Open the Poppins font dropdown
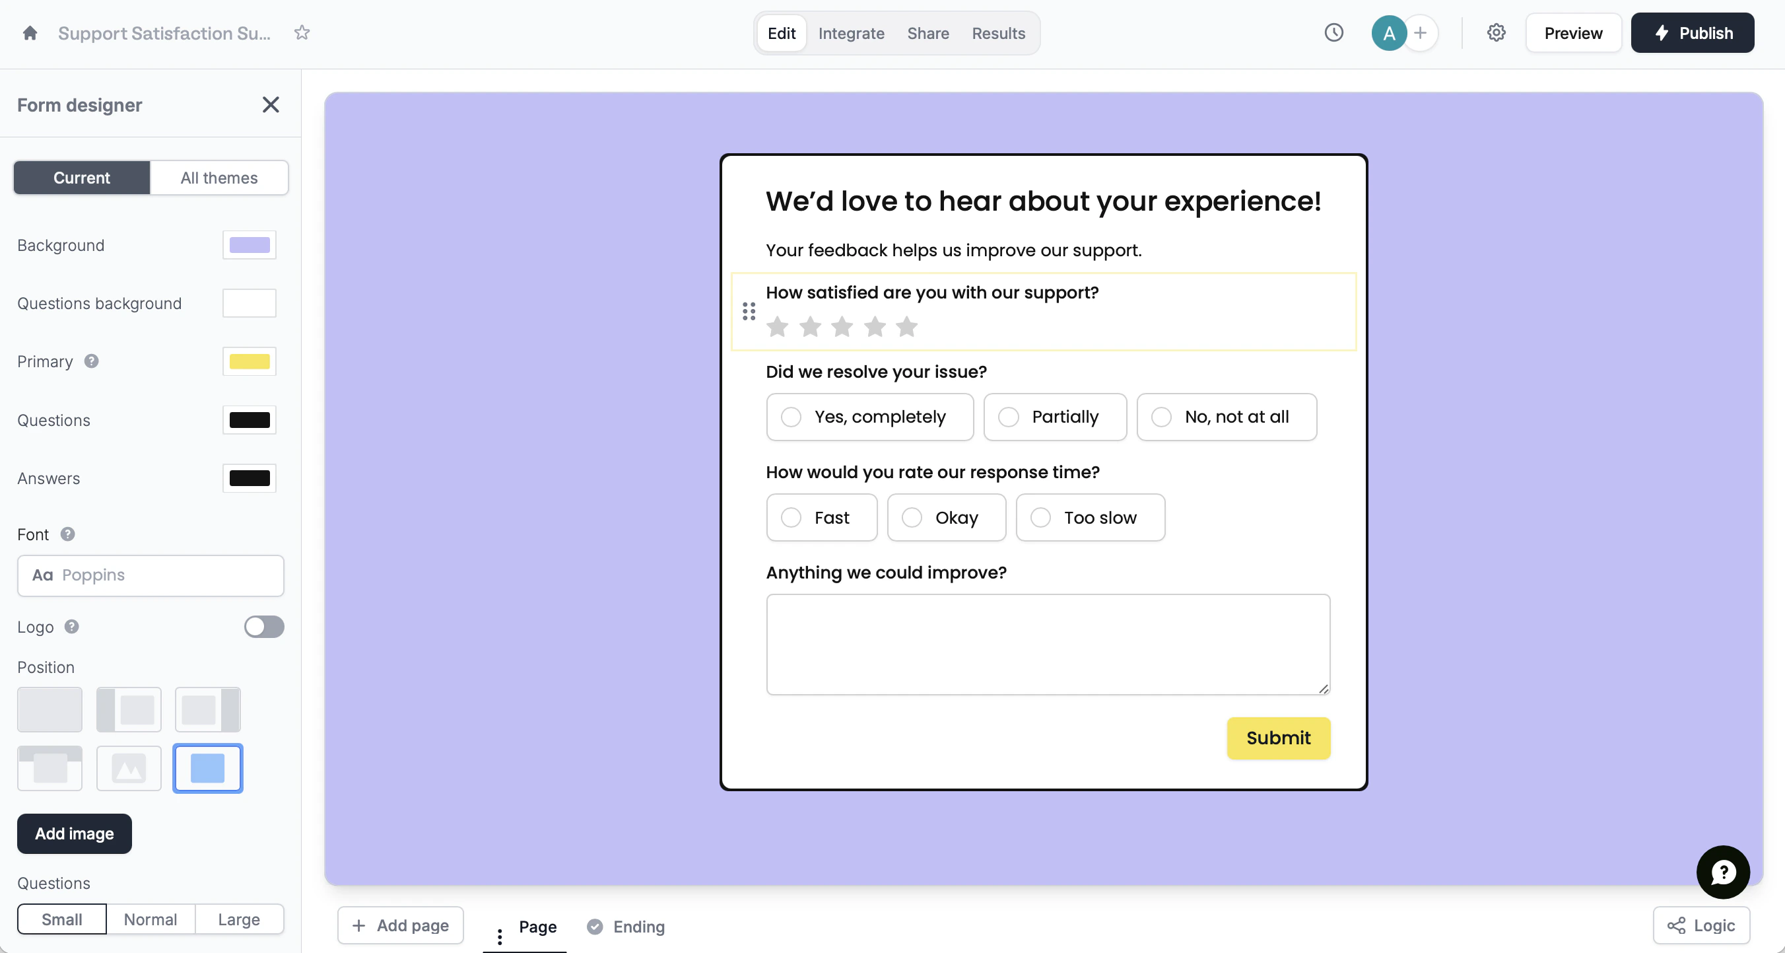This screenshot has height=953, width=1785. pos(151,575)
